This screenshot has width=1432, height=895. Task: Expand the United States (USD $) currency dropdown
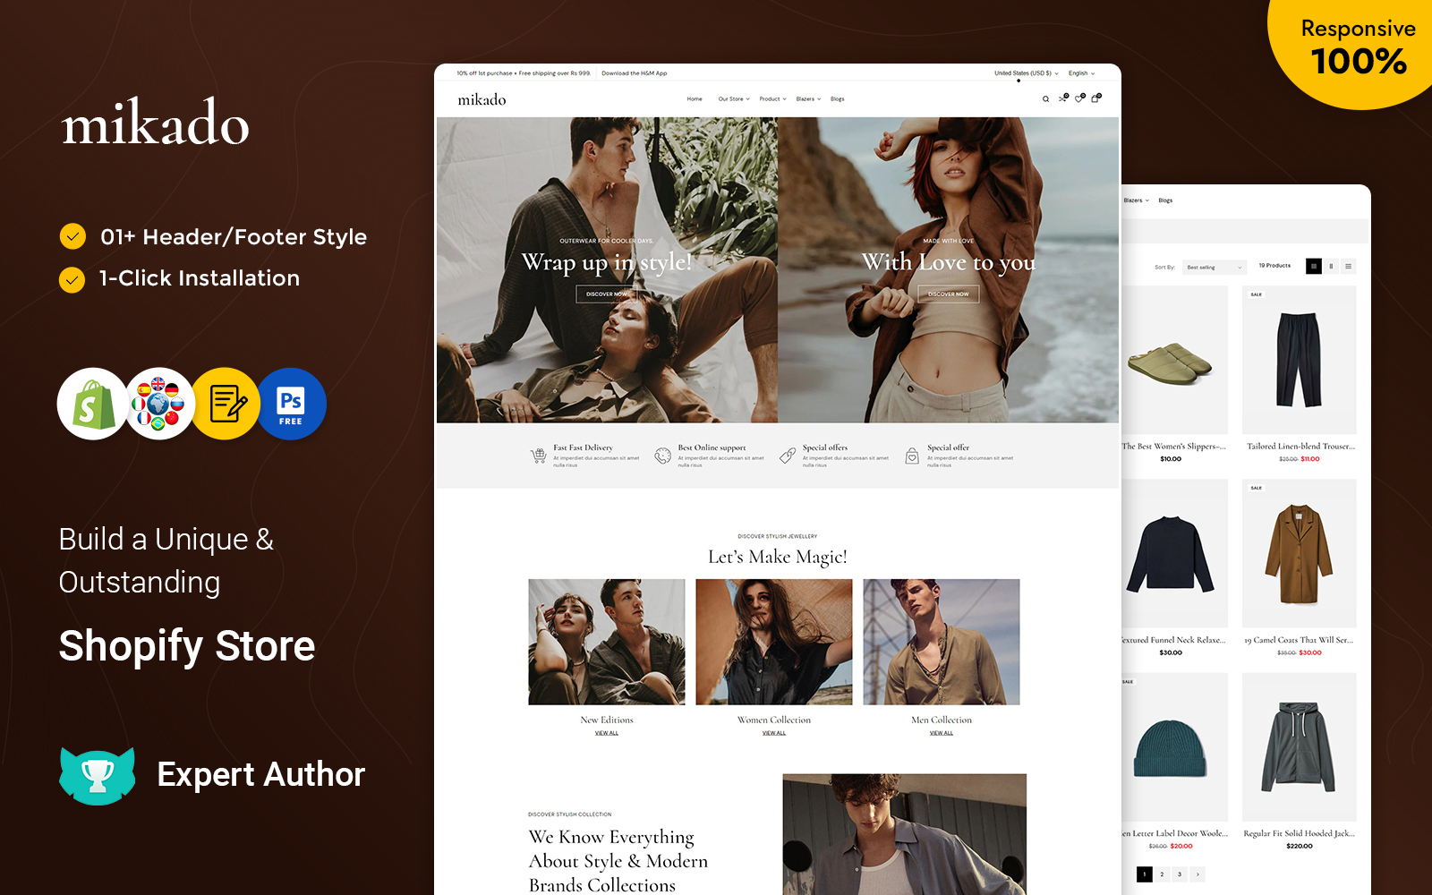click(1026, 73)
